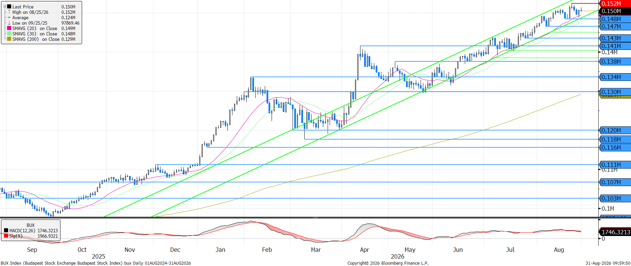This screenshot has height=266, width=631.
Task: Click the High marker icon in legend
Action: (x=9, y=12)
